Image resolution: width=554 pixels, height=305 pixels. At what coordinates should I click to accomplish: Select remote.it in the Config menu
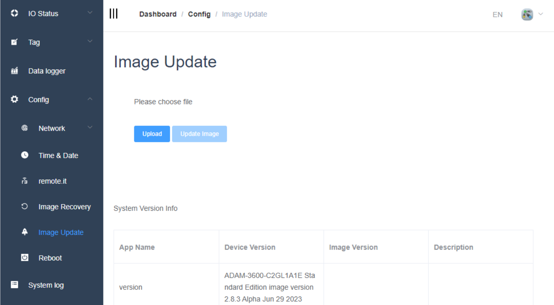[x=52, y=181]
